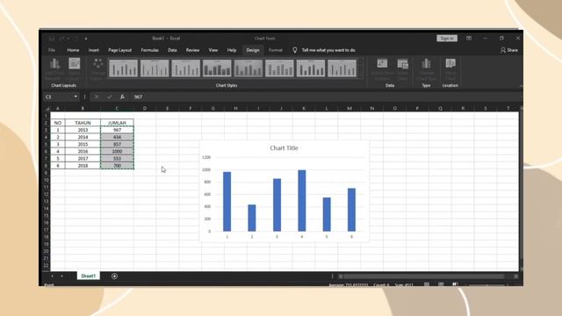Click the Redo icon in title bar
Screen dimensions: 562x316
tap(75, 39)
